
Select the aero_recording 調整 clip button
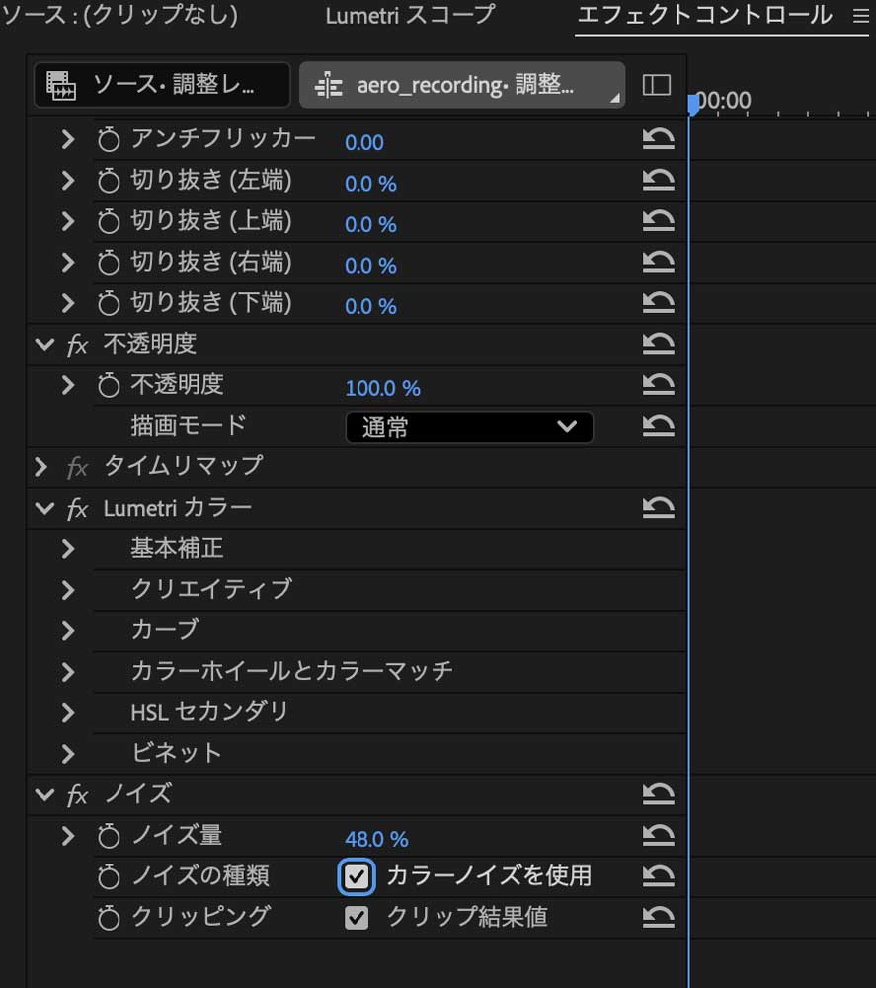(460, 85)
